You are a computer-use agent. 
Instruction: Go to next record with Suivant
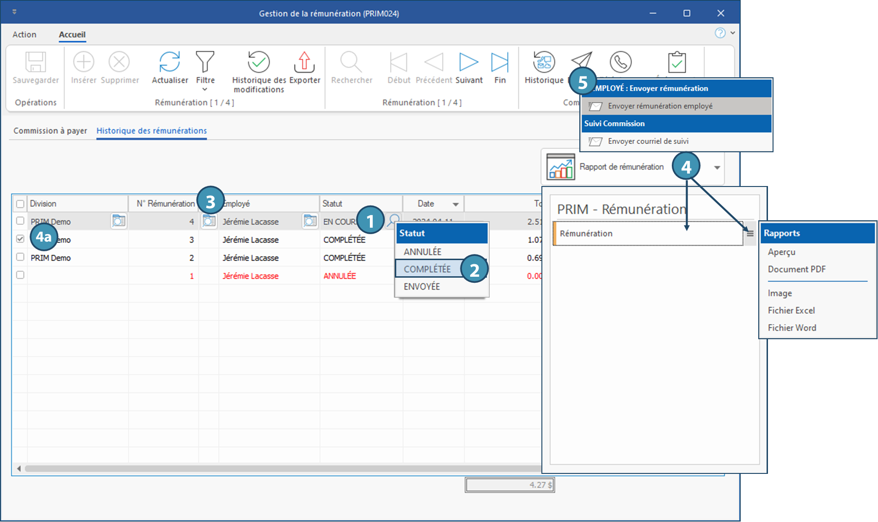pyautogui.click(x=468, y=62)
